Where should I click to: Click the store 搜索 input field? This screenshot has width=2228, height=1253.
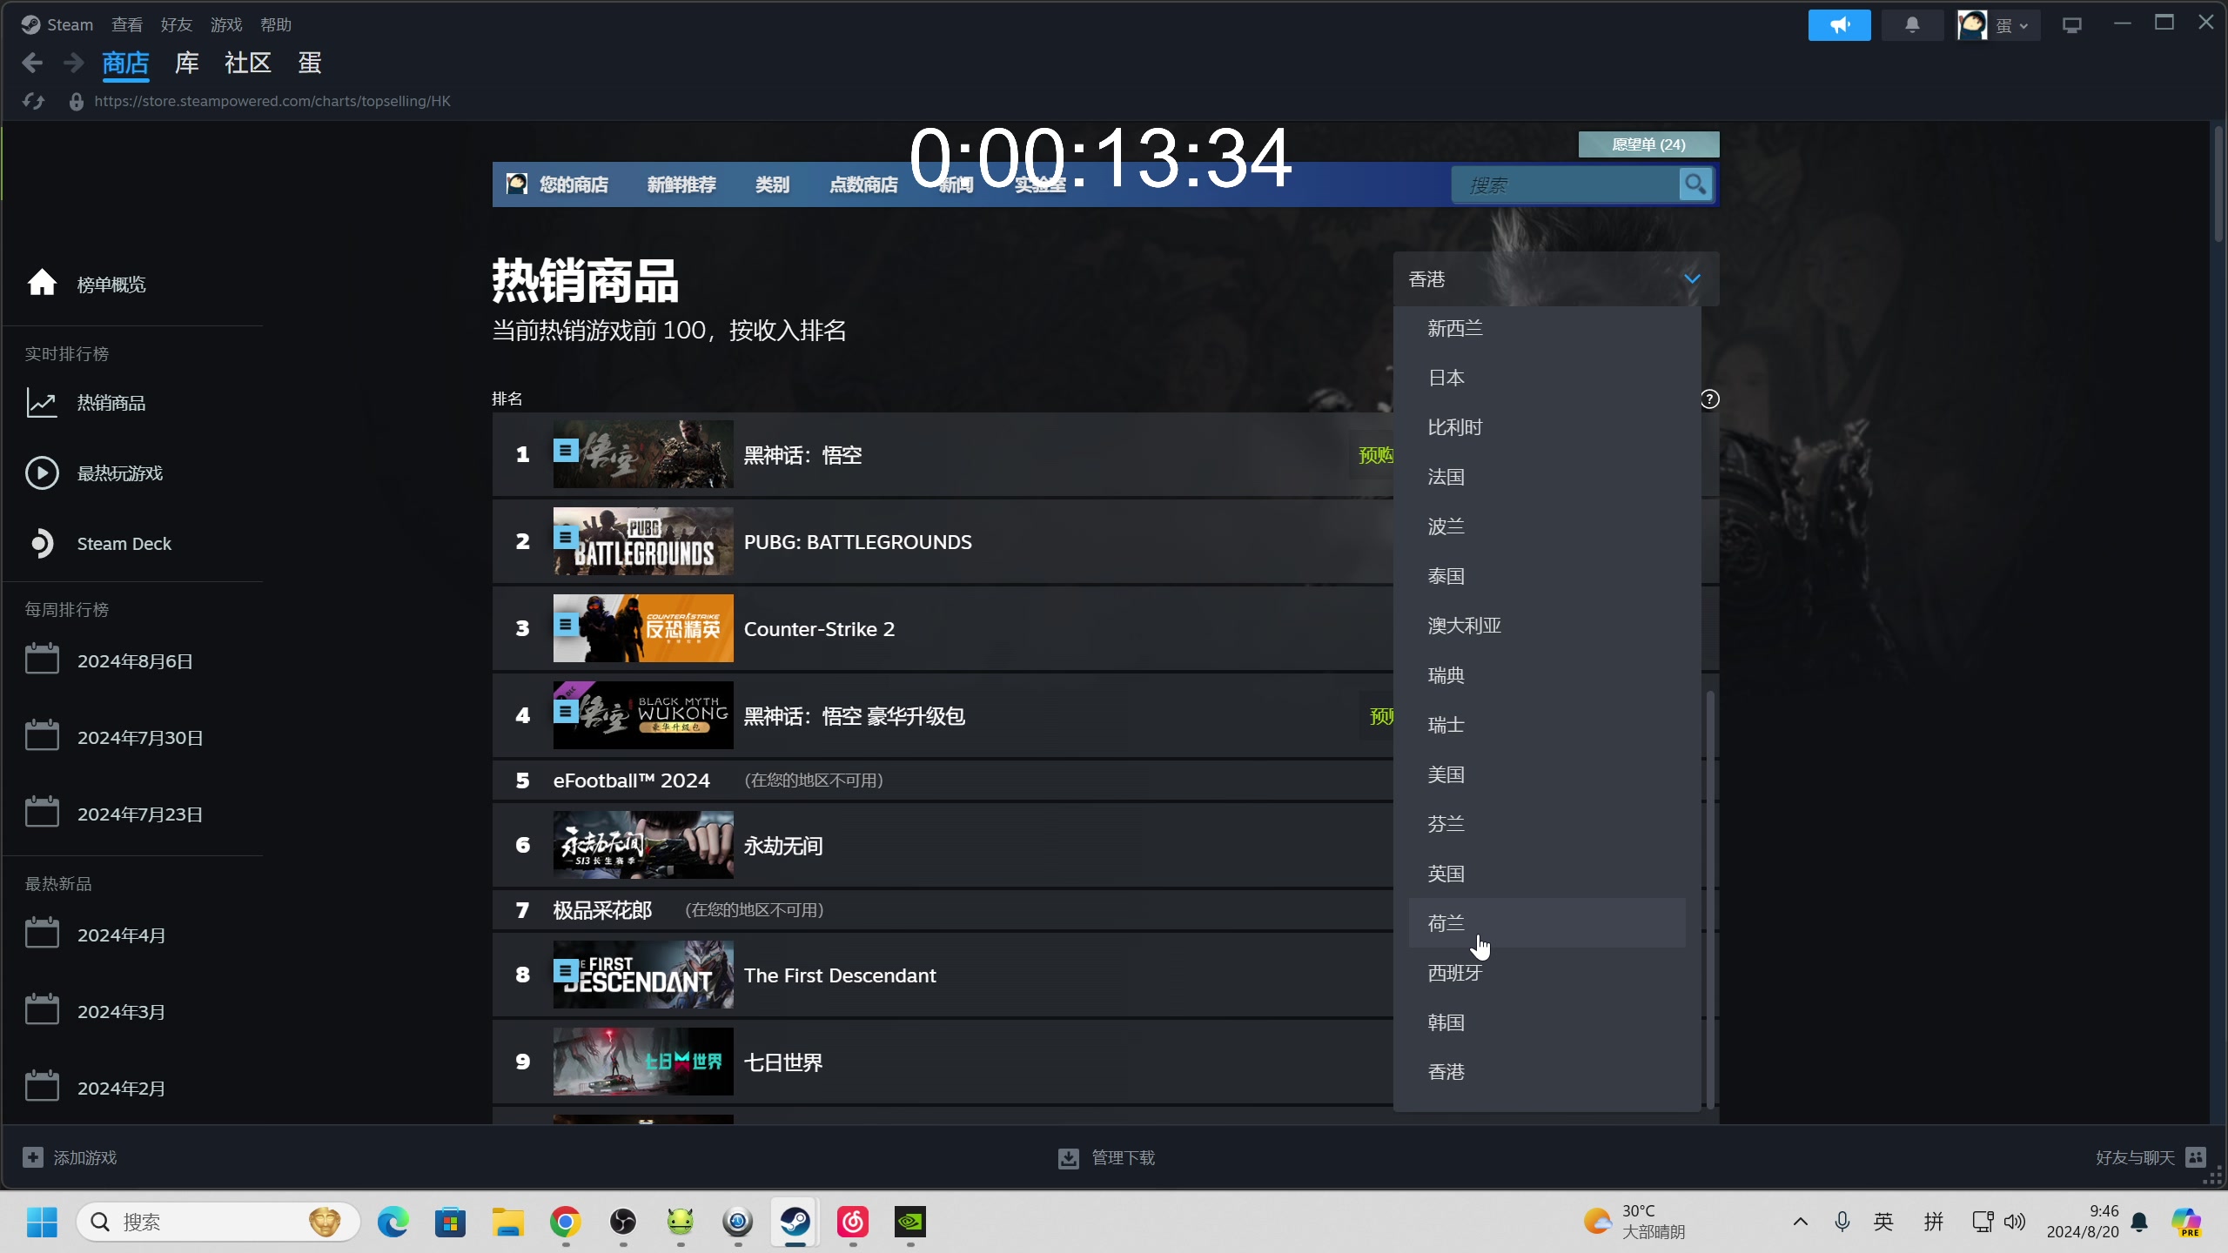1566,184
